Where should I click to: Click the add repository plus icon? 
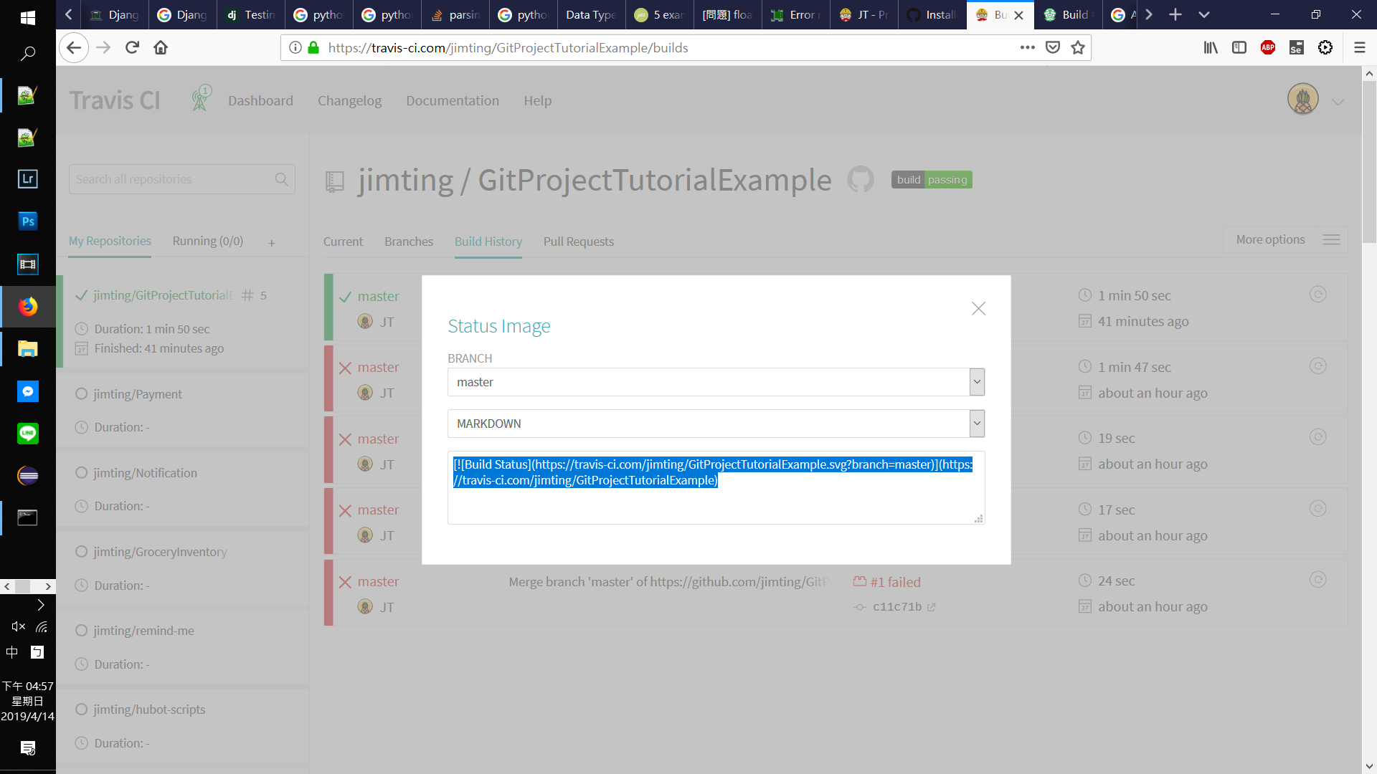pos(272,243)
